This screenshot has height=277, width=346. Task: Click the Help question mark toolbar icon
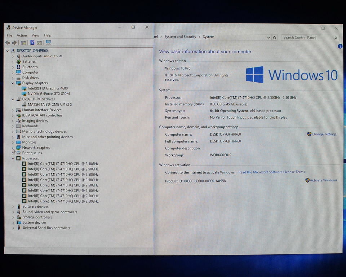tap(32, 43)
